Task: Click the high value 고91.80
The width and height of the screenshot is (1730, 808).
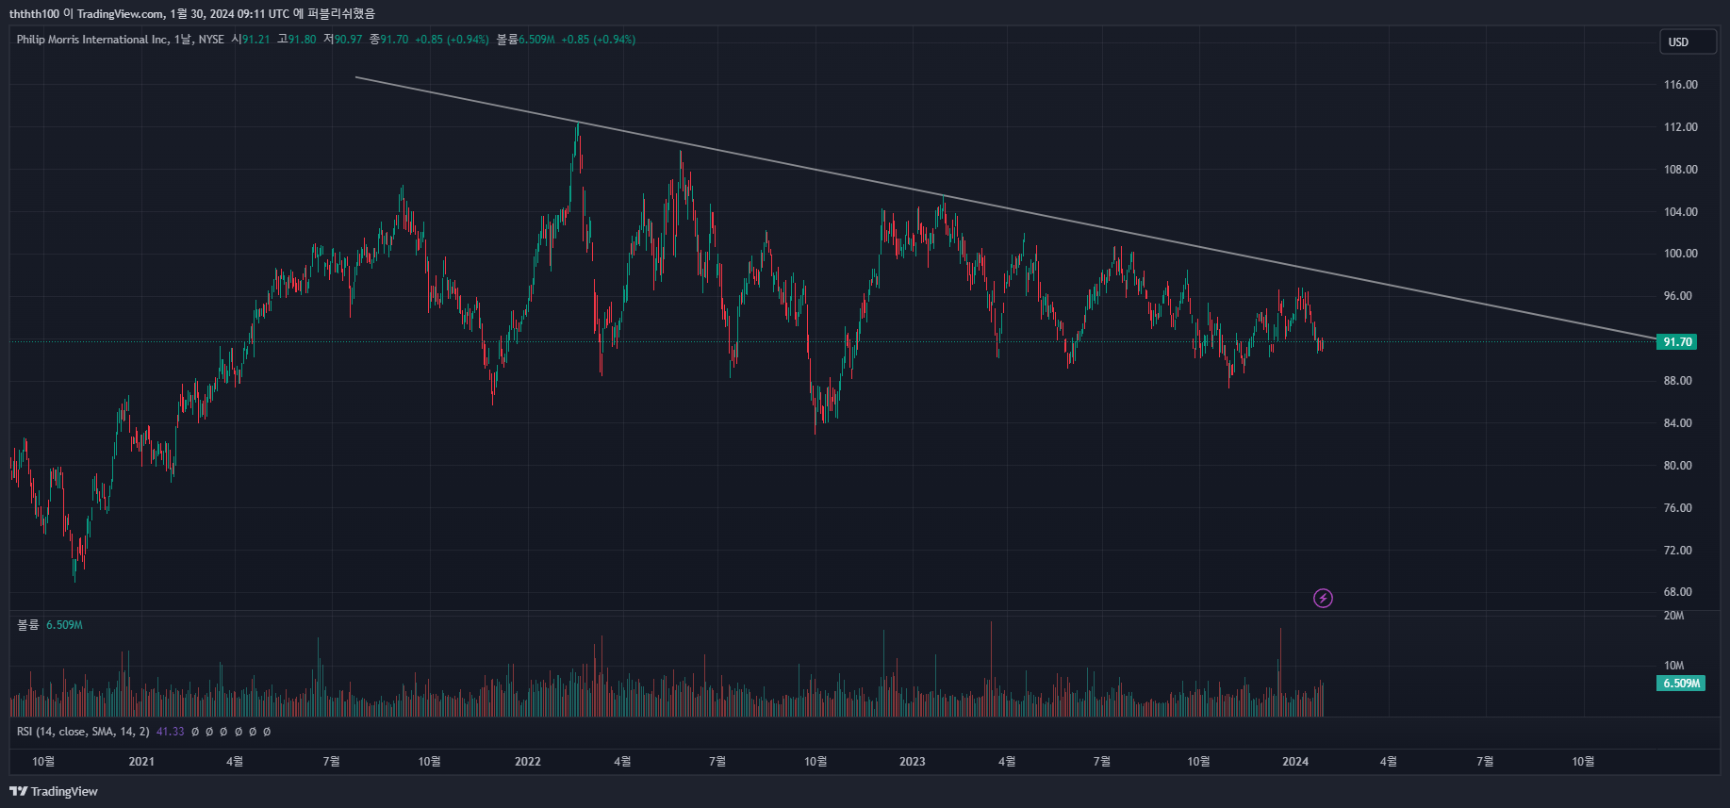Action: (296, 40)
